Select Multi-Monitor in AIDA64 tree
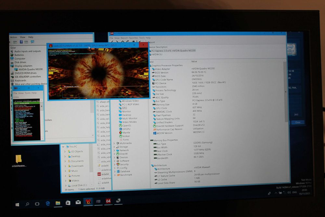This screenshot has width=325, height=217. click(128, 118)
